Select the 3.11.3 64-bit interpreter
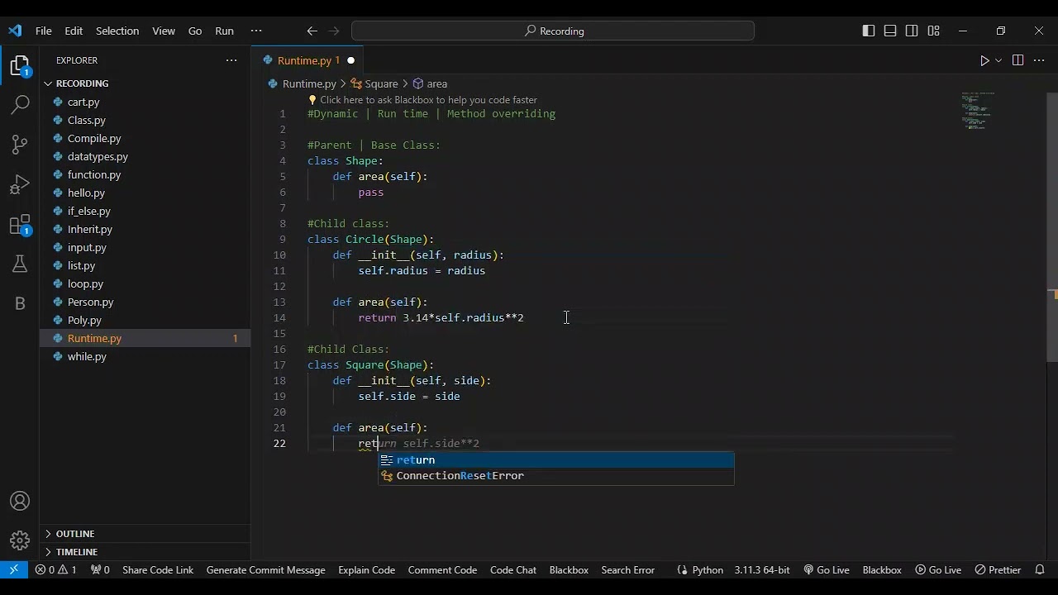 762,569
